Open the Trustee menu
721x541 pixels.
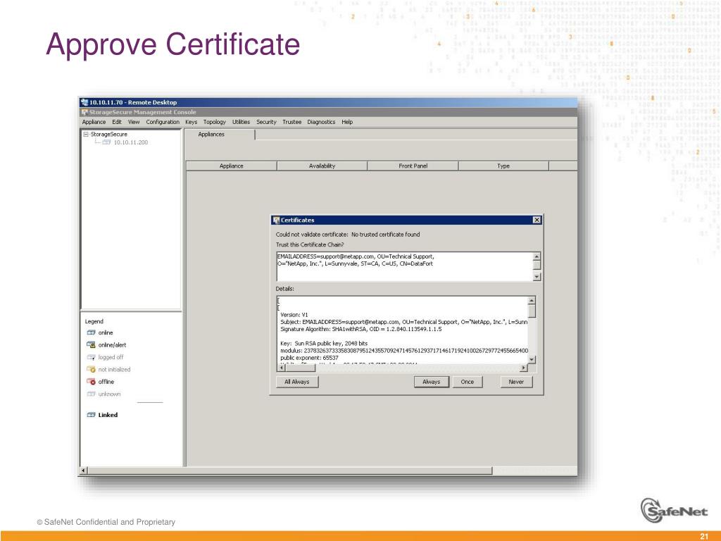point(292,122)
